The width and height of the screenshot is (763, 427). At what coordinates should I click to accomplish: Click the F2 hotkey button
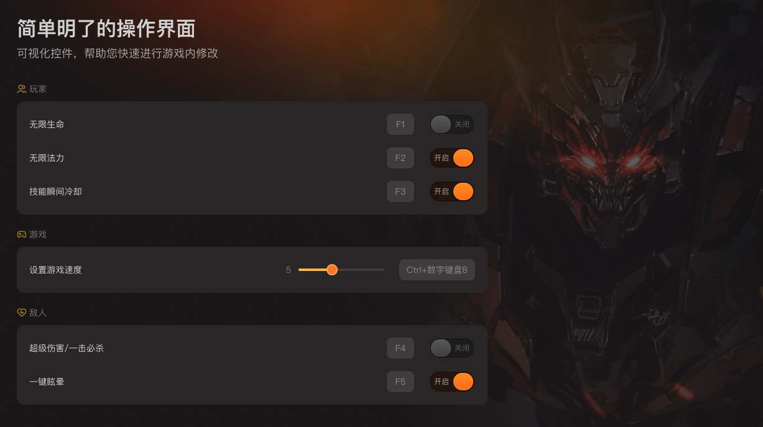click(x=400, y=158)
